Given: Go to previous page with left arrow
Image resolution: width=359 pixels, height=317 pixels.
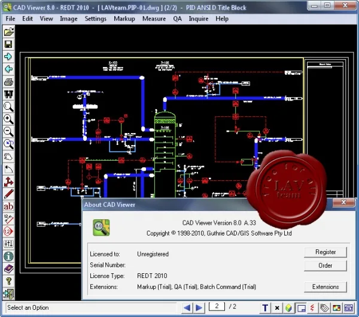Looking at the screenshot, I should 187,308.
